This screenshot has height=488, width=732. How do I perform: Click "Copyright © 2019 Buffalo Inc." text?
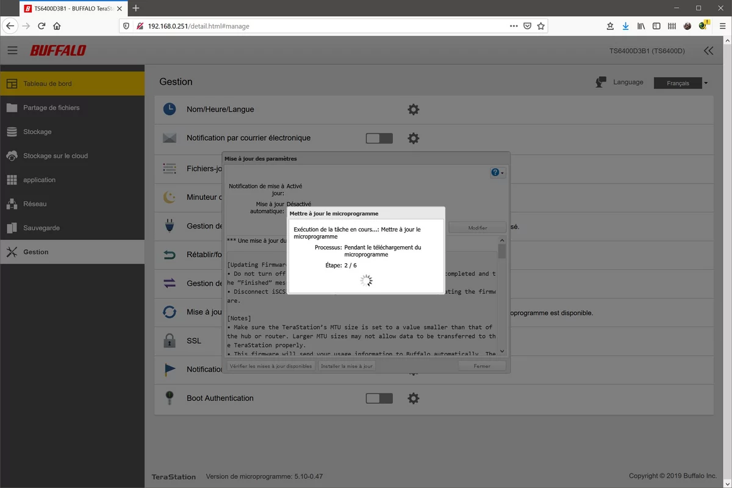coord(673,476)
